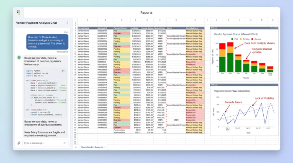Select column E header
Viewport: 293px width, 163px height.
click(147, 20)
